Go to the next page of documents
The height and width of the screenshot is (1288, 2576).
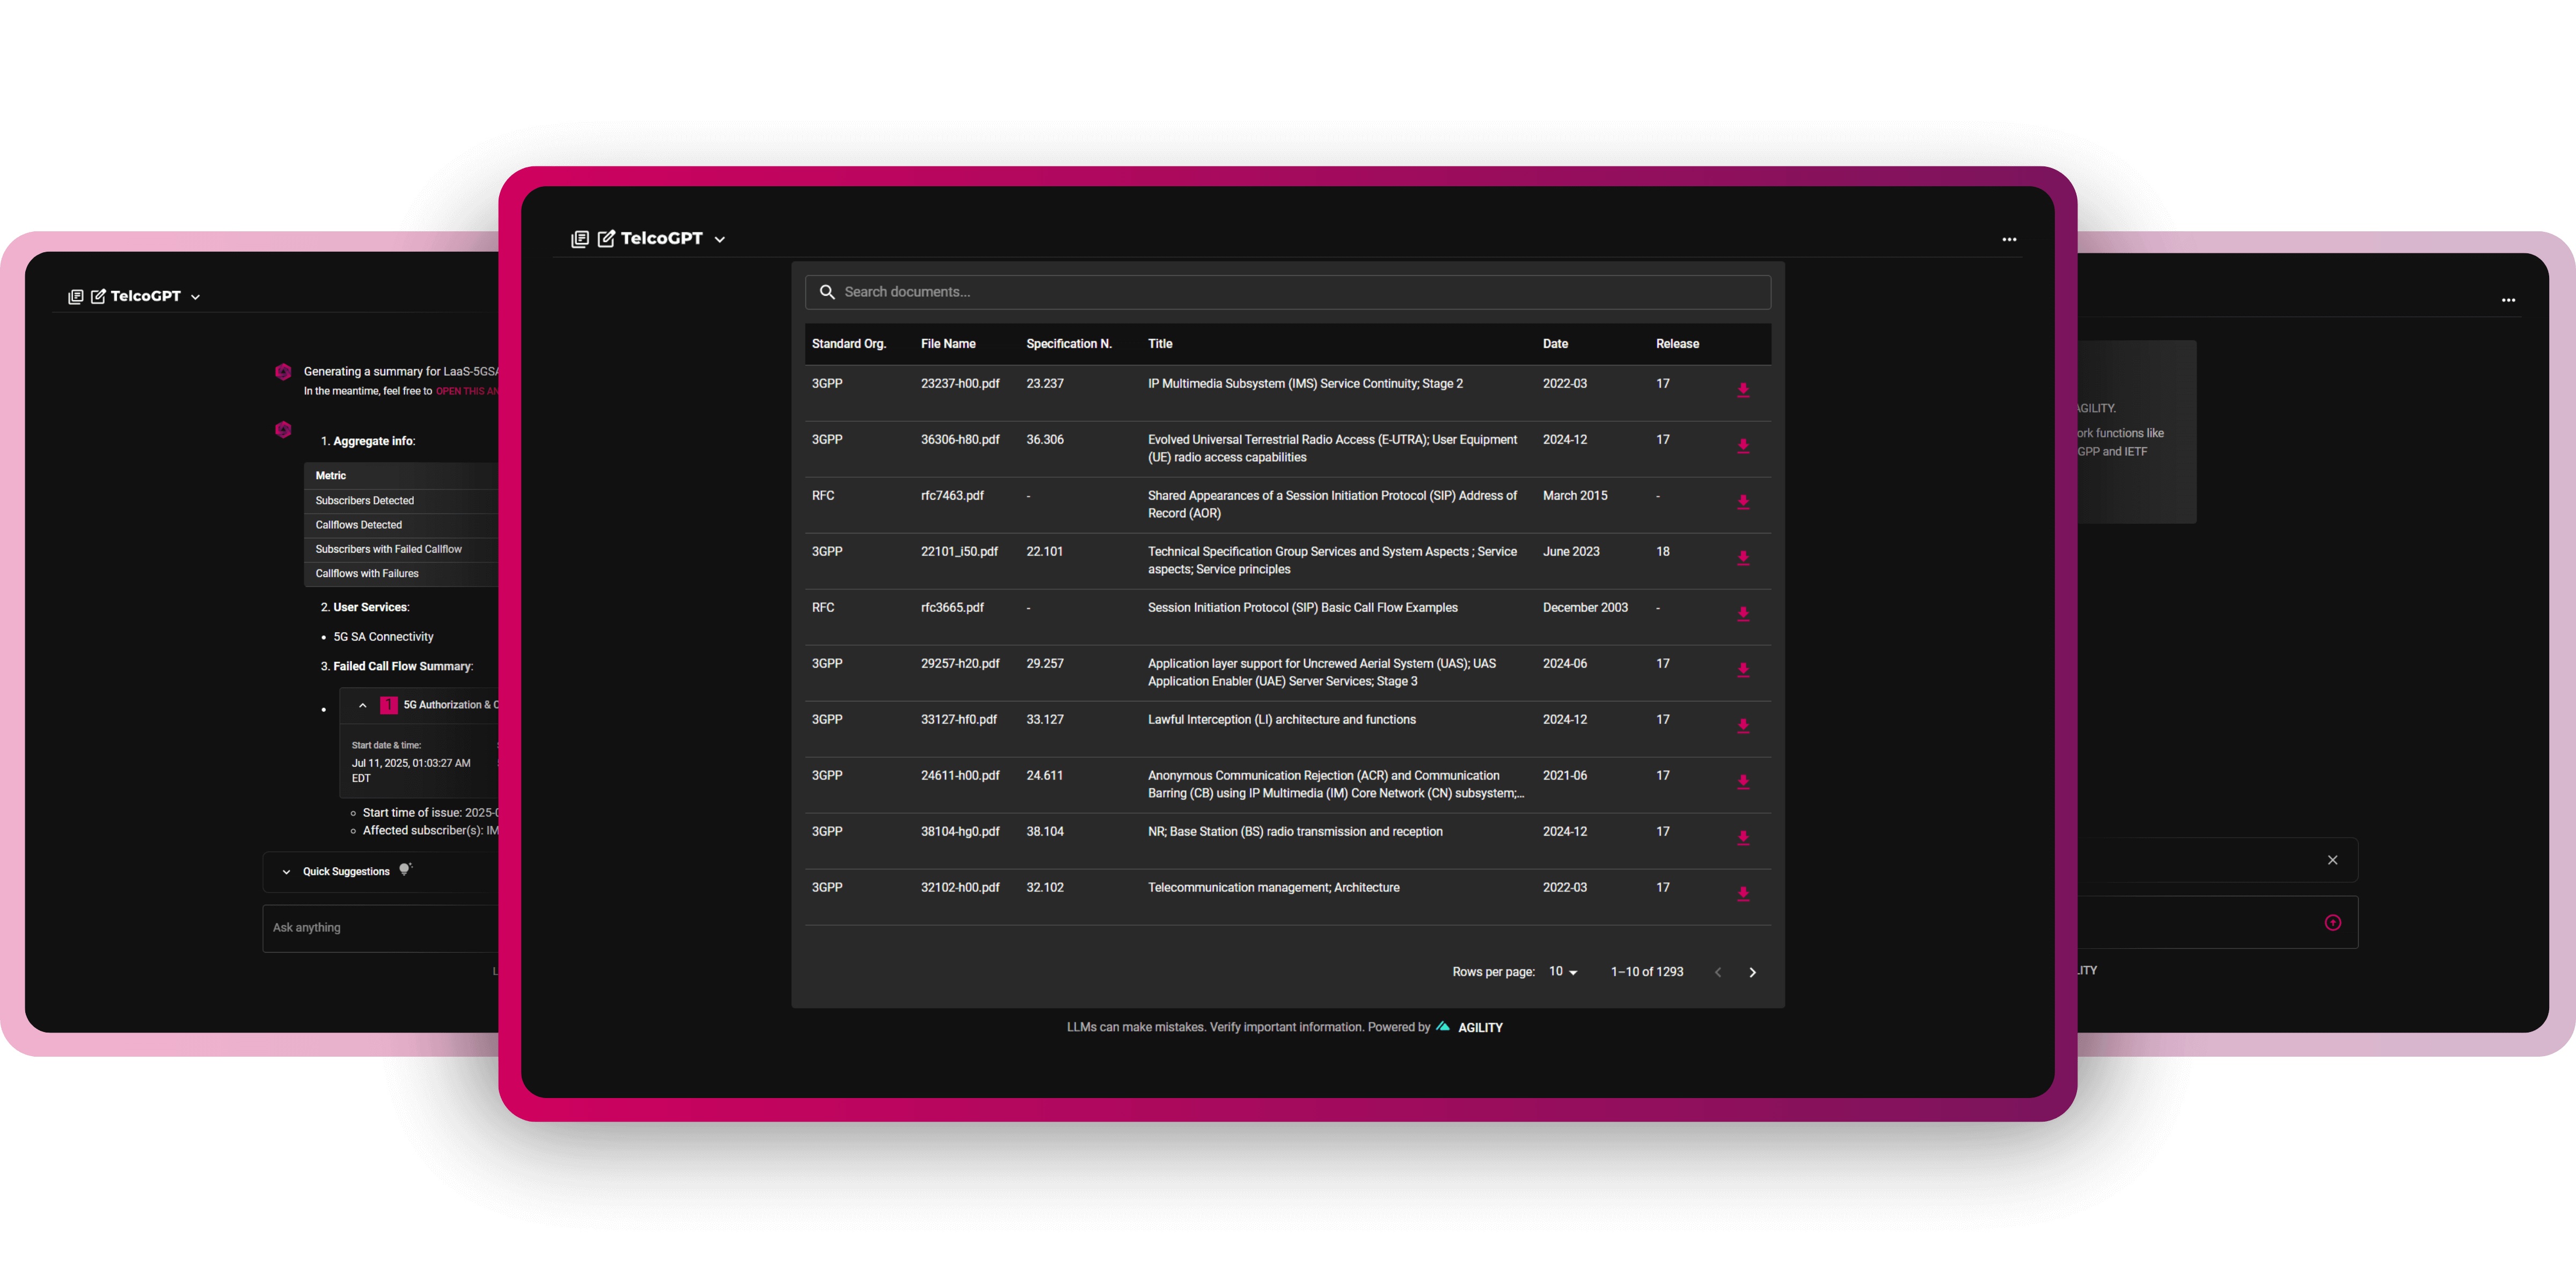(1752, 973)
